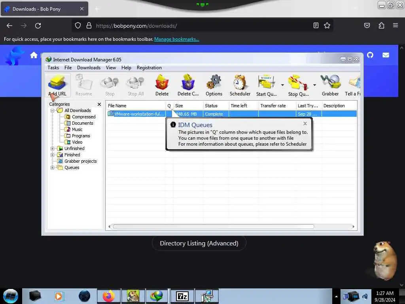Bookmark this page with star icon
This screenshot has height=304, width=405.
pos(327,25)
